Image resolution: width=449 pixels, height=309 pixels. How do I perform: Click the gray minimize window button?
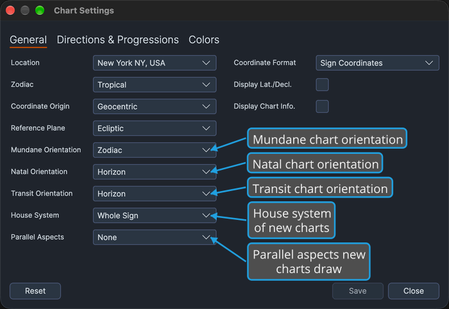click(25, 11)
